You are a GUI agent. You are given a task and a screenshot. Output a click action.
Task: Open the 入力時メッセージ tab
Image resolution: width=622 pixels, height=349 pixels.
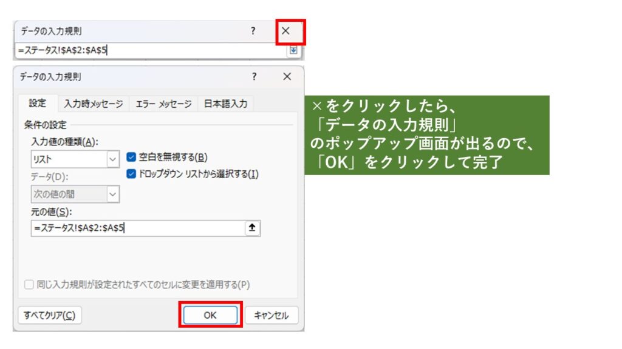point(94,104)
